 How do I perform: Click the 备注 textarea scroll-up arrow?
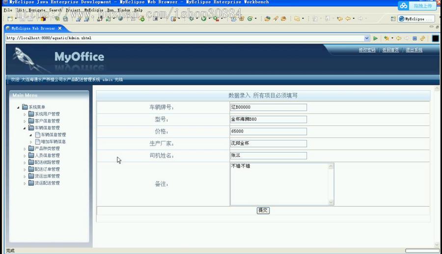pyautogui.click(x=331, y=166)
